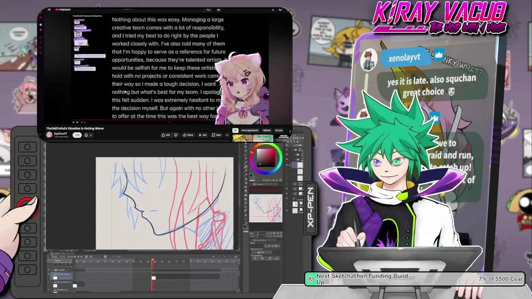This screenshot has width=532, height=299.
Task: Click the Ask button
Action: pos(203,135)
